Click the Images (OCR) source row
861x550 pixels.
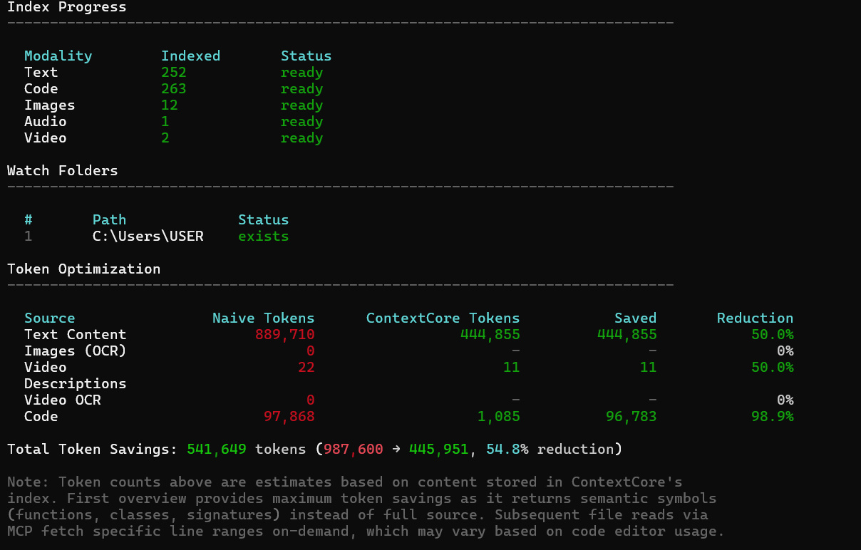75,351
